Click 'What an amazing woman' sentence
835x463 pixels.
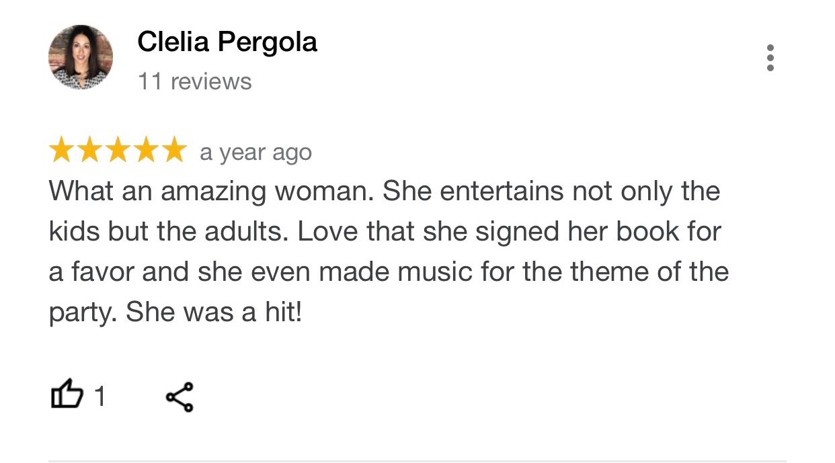(211, 192)
